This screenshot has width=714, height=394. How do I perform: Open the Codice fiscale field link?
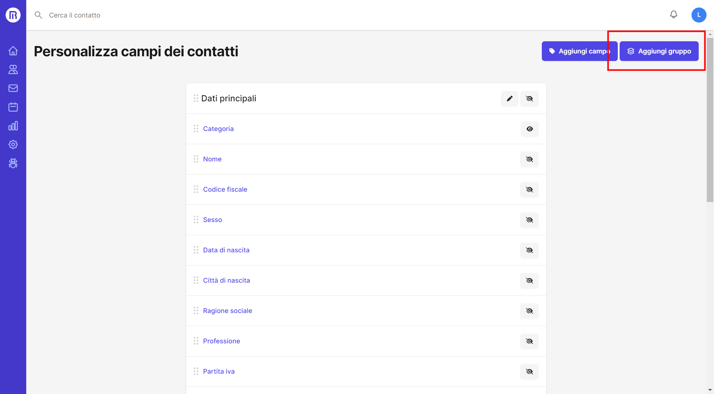(225, 189)
